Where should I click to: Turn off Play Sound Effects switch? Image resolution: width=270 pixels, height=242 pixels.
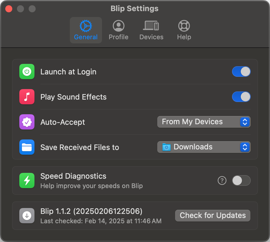click(241, 97)
